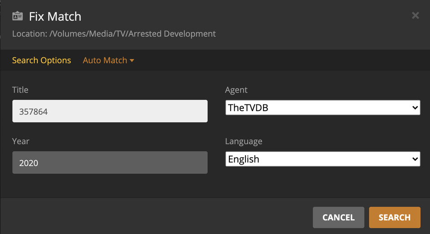The width and height of the screenshot is (430, 234).
Task: Click the chevron arrow on the Agent selector
Action: point(415,108)
